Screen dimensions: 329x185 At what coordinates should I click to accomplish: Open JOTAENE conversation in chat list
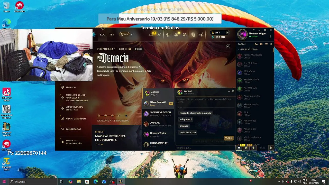158,124
